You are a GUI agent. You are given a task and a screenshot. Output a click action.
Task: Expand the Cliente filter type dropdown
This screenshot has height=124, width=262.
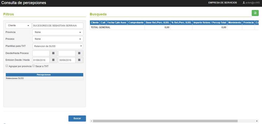(18, 25)
